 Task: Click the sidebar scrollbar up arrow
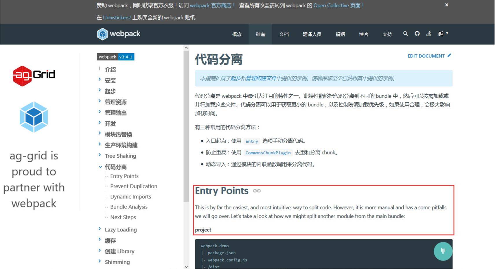186,48
